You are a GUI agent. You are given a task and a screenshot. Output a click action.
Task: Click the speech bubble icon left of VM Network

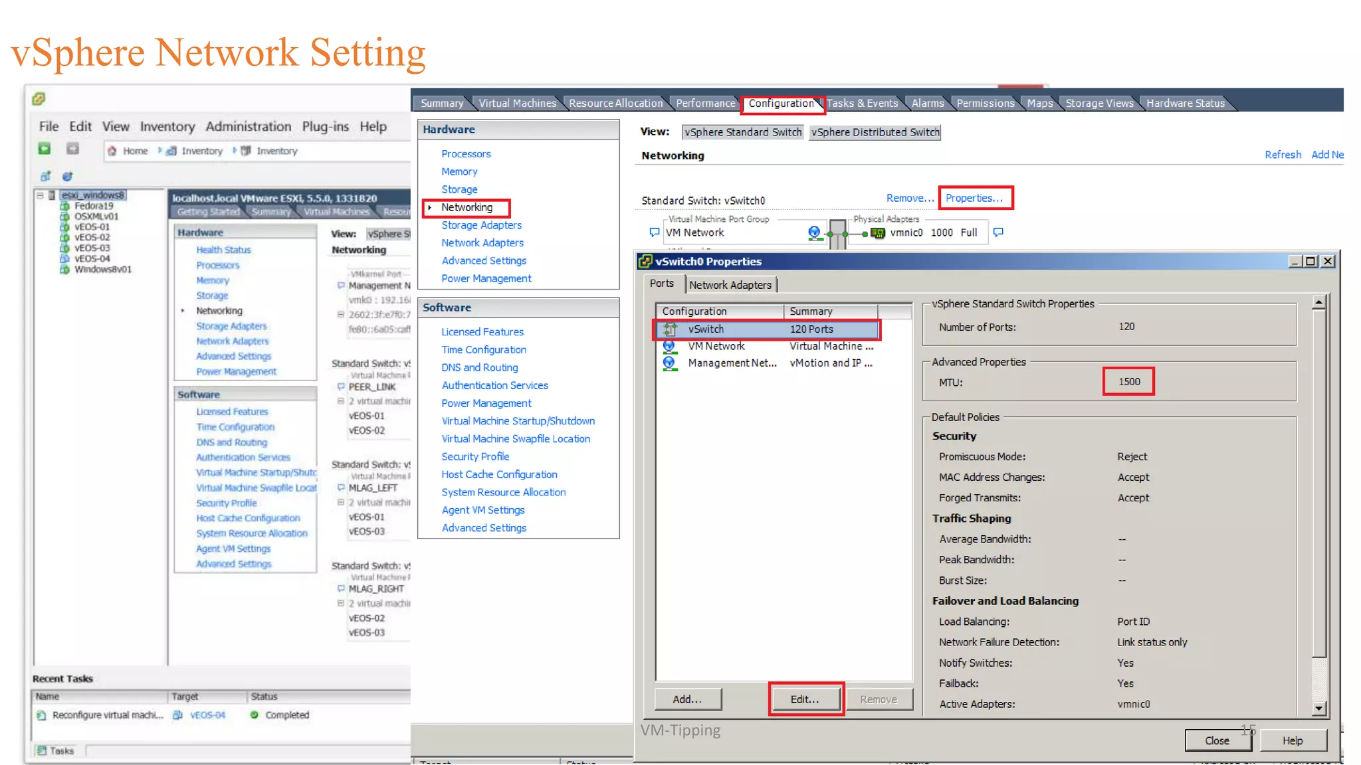click(655, 232)
